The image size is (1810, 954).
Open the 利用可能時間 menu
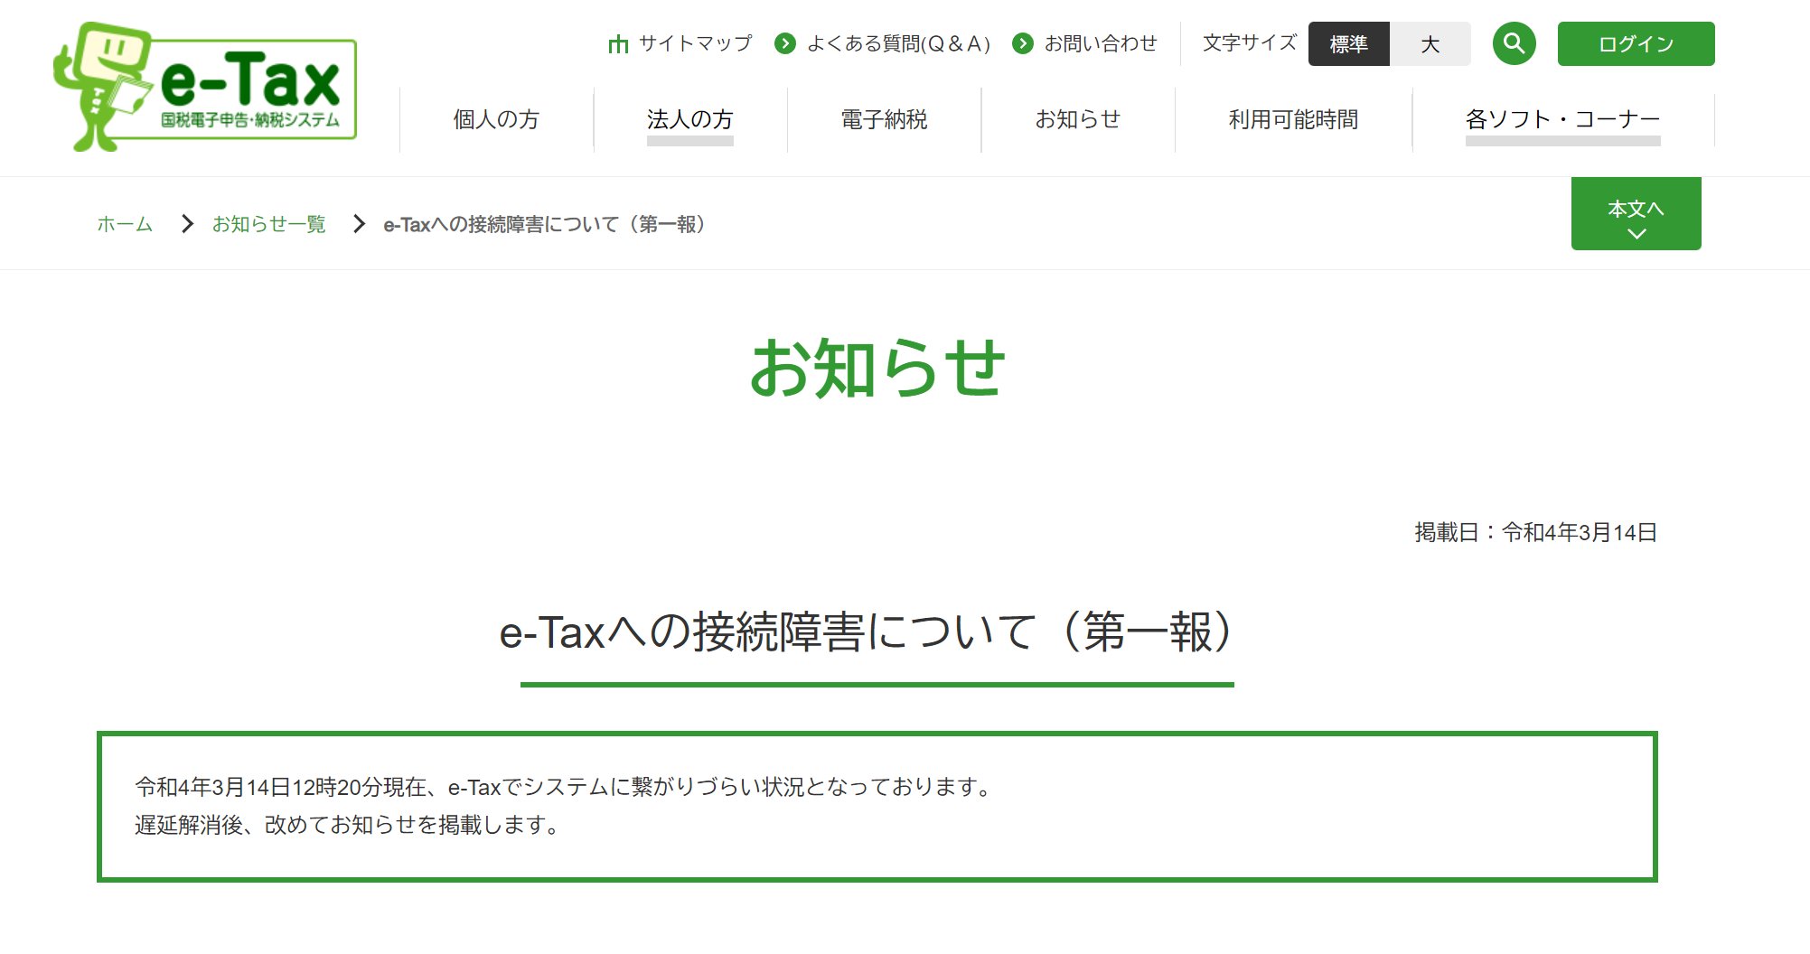tap(1293, 119)
